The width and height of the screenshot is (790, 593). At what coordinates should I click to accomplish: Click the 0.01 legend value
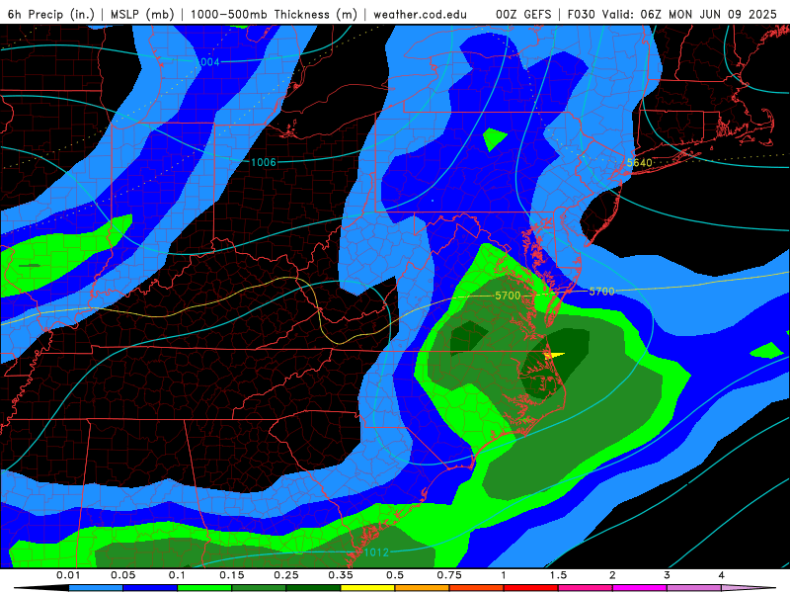coord(68,575)
